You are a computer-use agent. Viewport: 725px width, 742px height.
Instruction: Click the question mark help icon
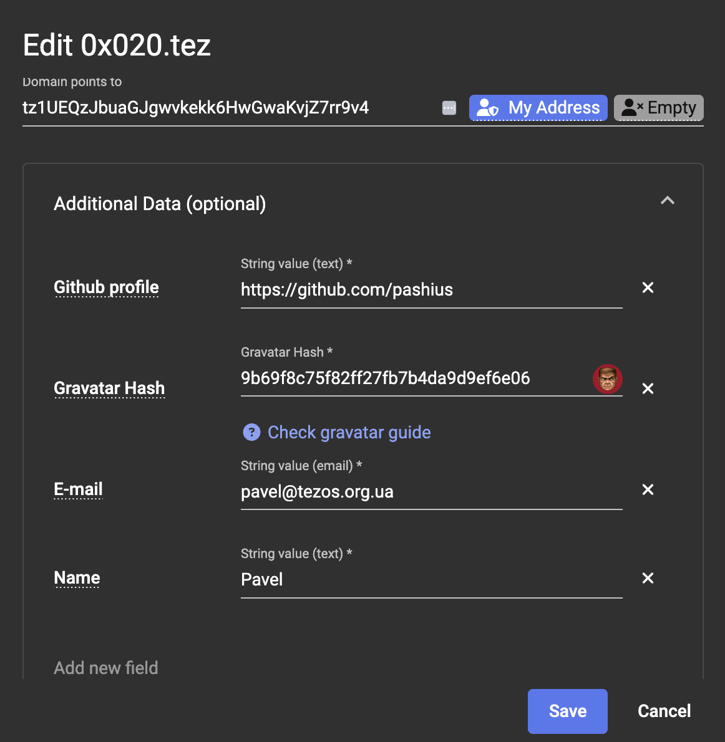[251, 432]
